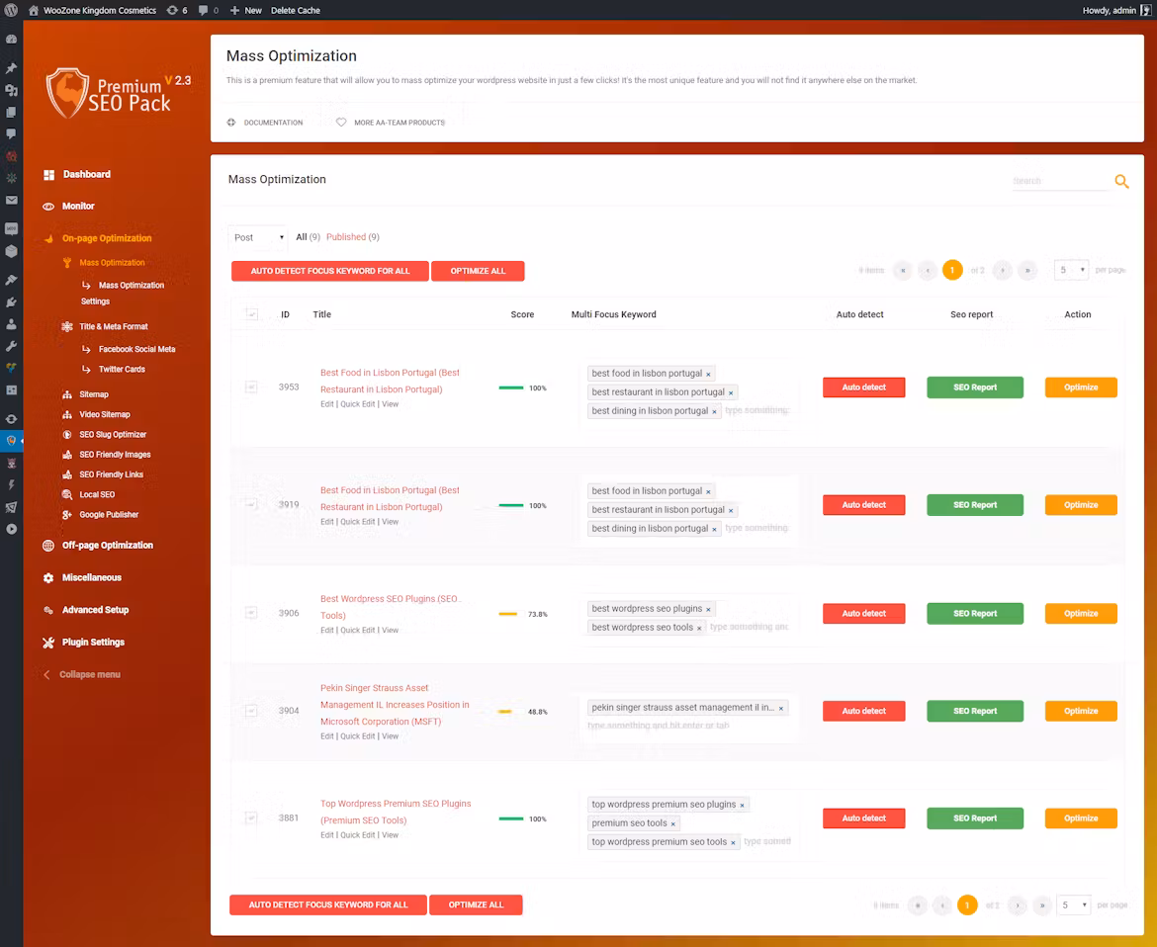Click the Premium SEO Pack shield logo

coord(68,93)
